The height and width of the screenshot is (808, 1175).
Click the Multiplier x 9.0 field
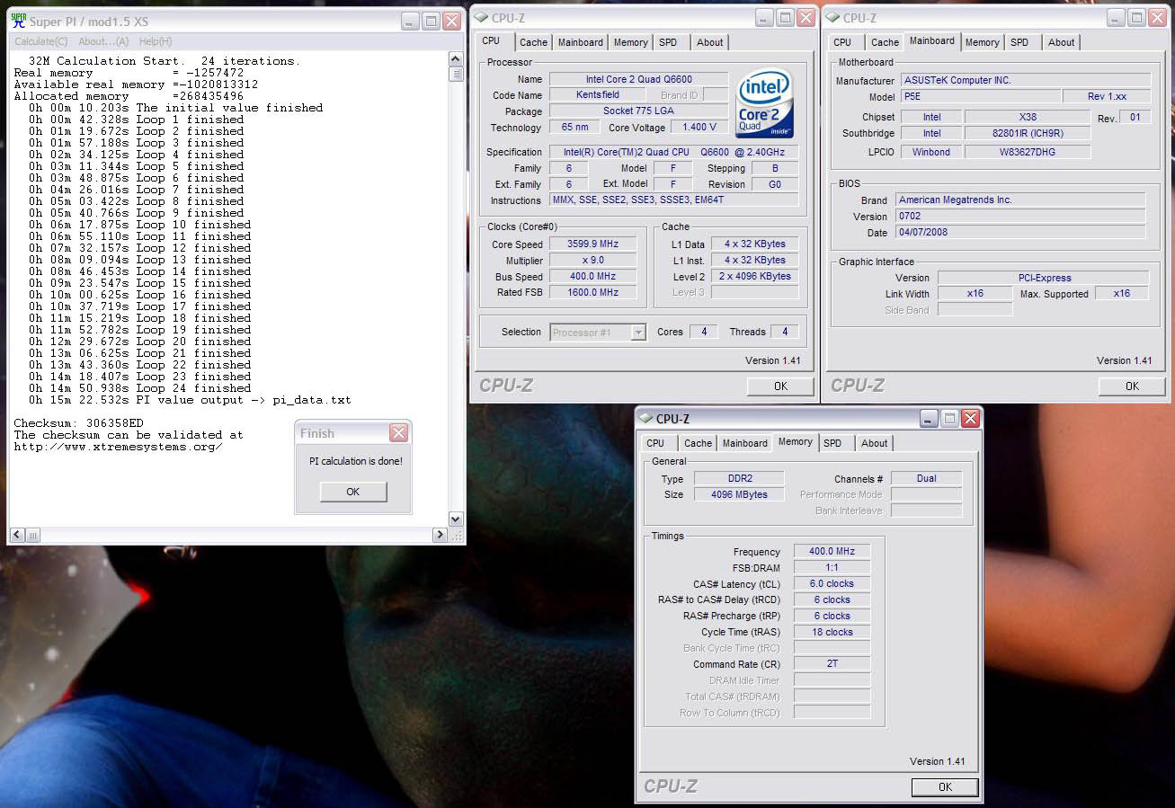592,260
